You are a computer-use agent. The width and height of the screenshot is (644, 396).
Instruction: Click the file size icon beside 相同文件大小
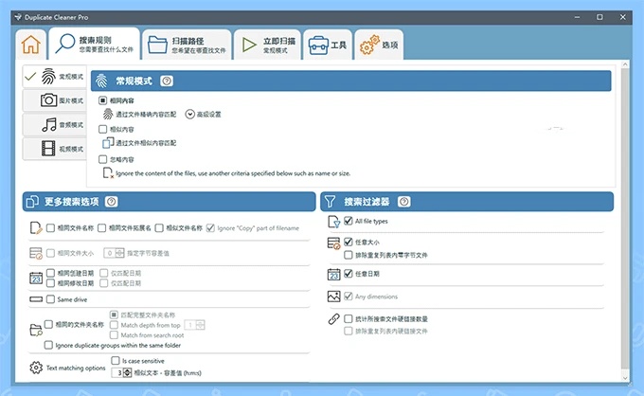[x=36, y=253]
